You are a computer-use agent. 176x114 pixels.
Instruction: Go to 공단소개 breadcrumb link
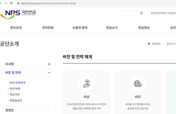coord(171,44)
